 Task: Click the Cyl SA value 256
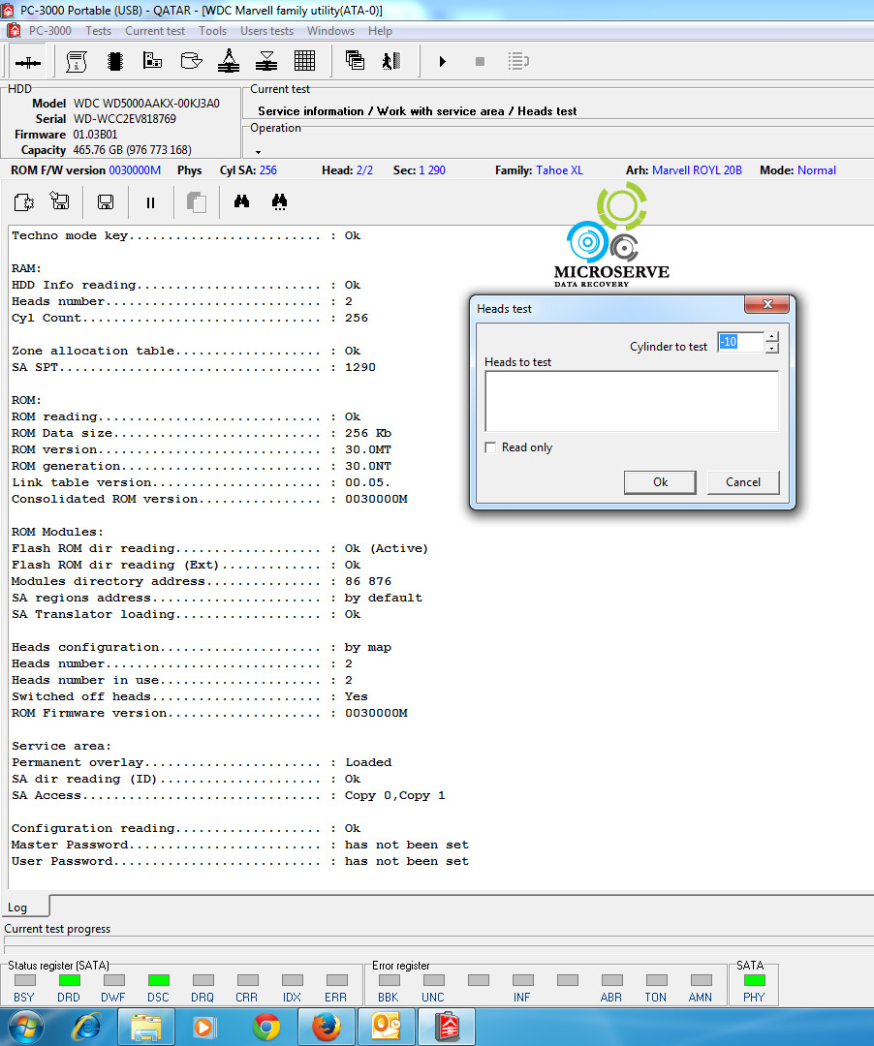point(268,170)
